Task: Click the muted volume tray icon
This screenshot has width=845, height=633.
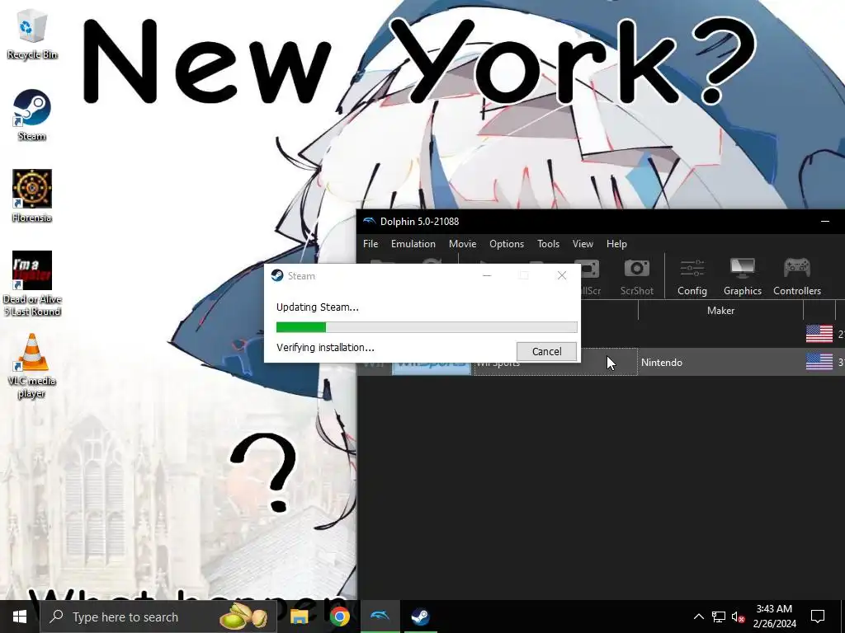Action: (739, 617)
